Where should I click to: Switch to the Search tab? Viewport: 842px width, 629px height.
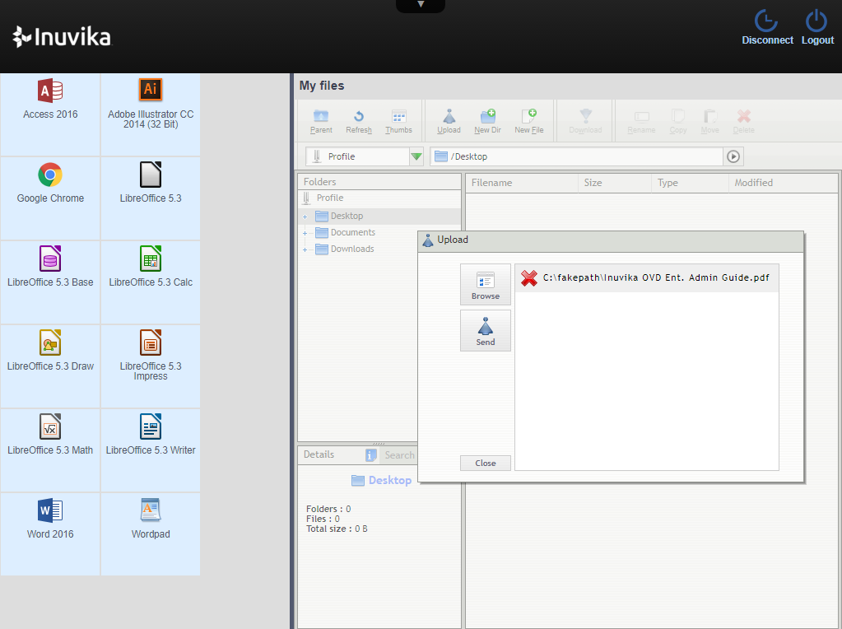399,454
